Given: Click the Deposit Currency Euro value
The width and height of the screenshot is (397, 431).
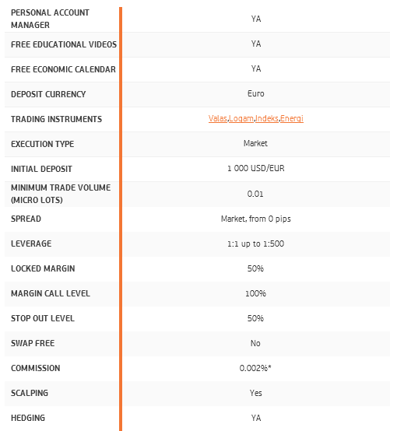Looking at the screenshot, I should pyautogui.click(x=256, y=93).
